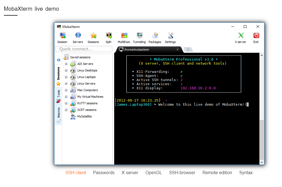Show the Passwords demo
282x187 pixels.
point(104,173)
